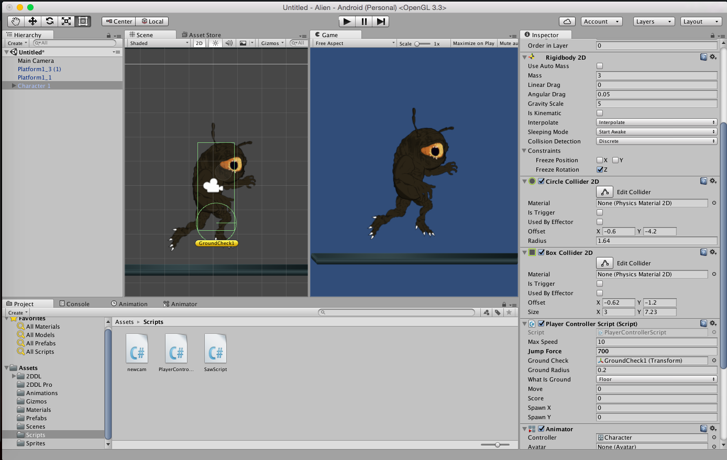Start play mode with Play button
This screenshot has width=727, height=460.
coord(347,21)
